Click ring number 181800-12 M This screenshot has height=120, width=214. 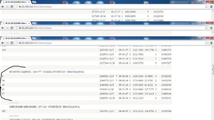click(x=106, y=89)
